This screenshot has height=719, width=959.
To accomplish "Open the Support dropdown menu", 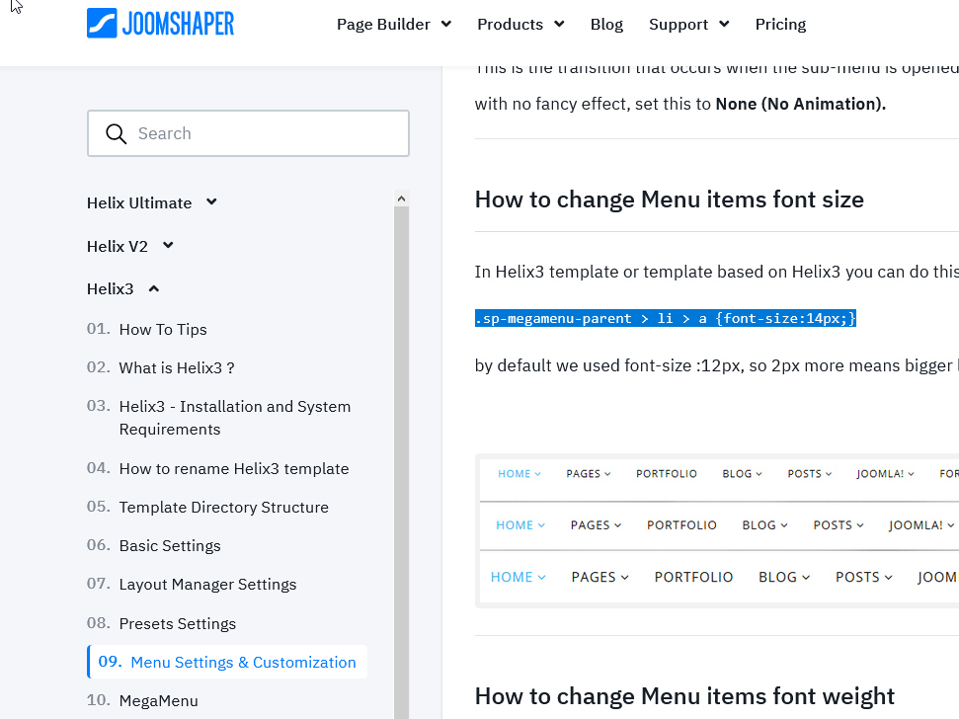I will pos(688,24).
